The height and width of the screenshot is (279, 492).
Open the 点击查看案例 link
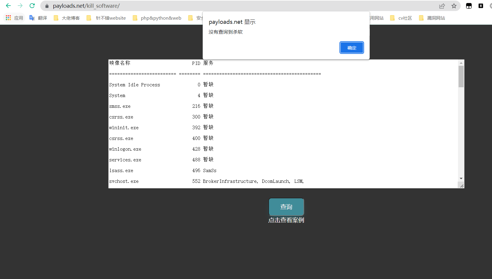pos(286,220)
